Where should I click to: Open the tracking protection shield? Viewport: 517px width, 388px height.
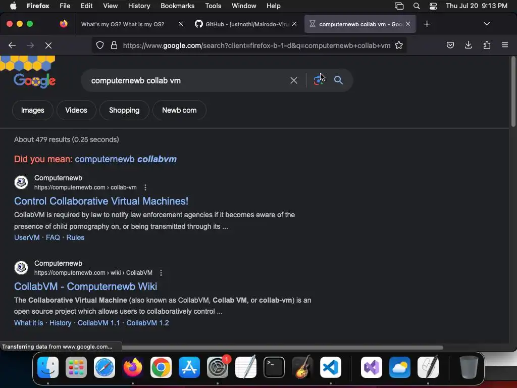coord(100,45)
